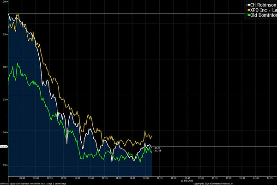Select the Old Dominion legend entry
This screenshot has width=277, height=185.
click(x=262, y=15)
